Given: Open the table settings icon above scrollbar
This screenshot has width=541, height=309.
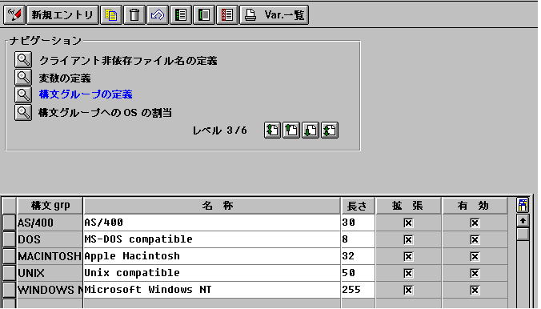Looking at the screenshot, I should pos(523,205).
